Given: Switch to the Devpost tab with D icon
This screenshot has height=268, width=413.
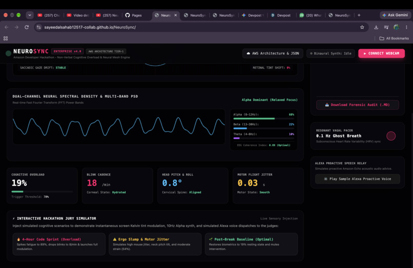Looking at the screenshot, I should tap(281, 15).
